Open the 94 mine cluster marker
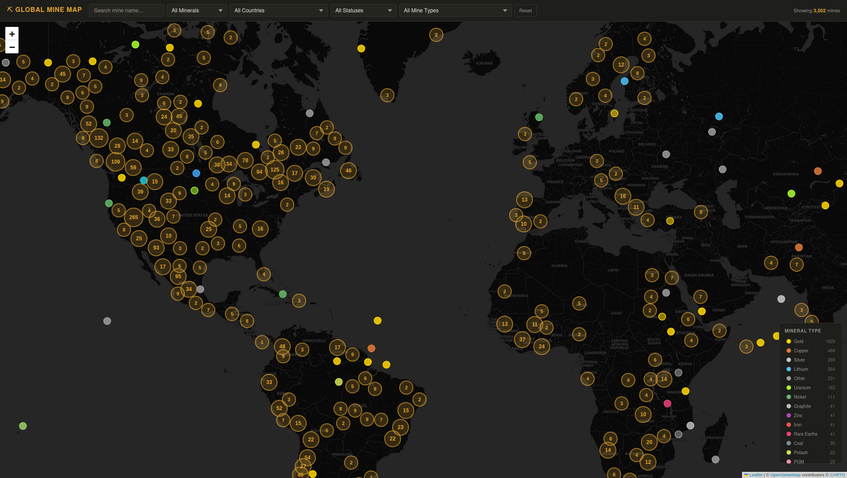The image size is (847, 478). point(259,172)
